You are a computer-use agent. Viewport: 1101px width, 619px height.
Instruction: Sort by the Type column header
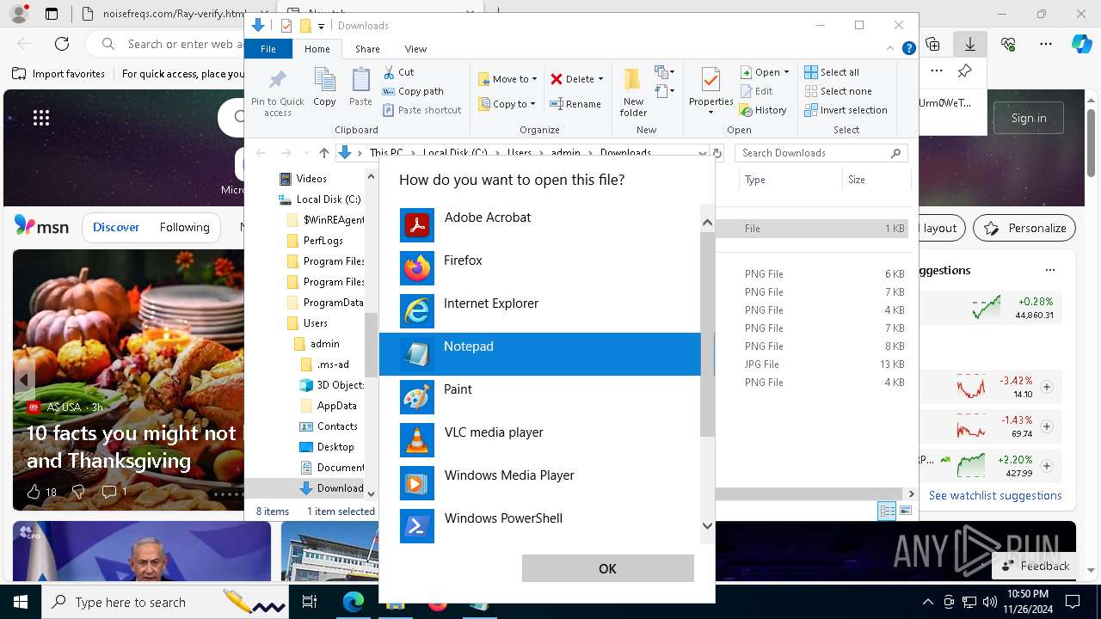[x=790, y=180]
